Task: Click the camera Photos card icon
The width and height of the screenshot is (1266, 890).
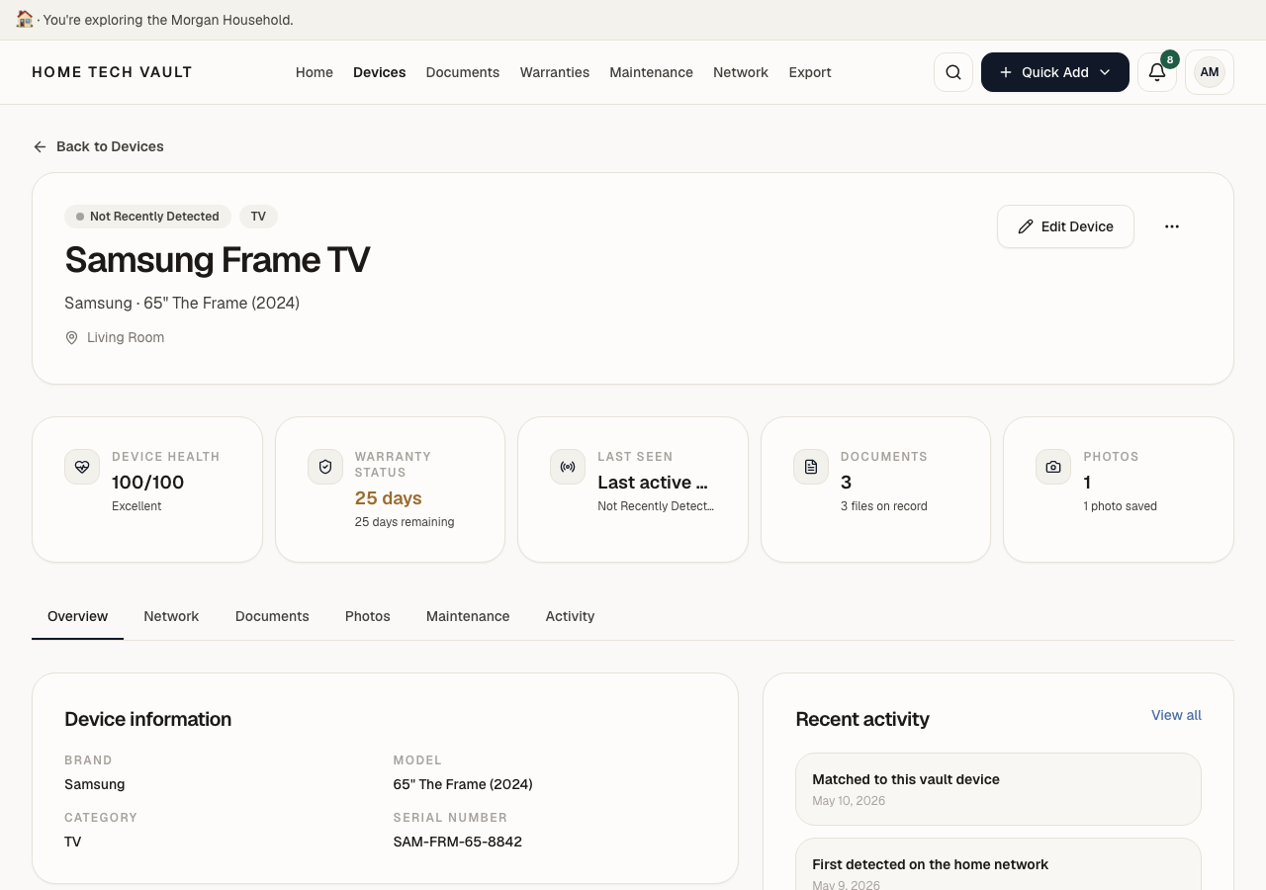Action: point(1053,467)
